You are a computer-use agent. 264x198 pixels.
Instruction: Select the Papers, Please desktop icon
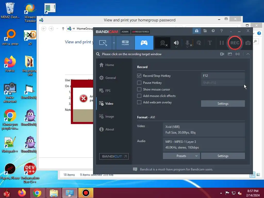click(x=10, y=171)
